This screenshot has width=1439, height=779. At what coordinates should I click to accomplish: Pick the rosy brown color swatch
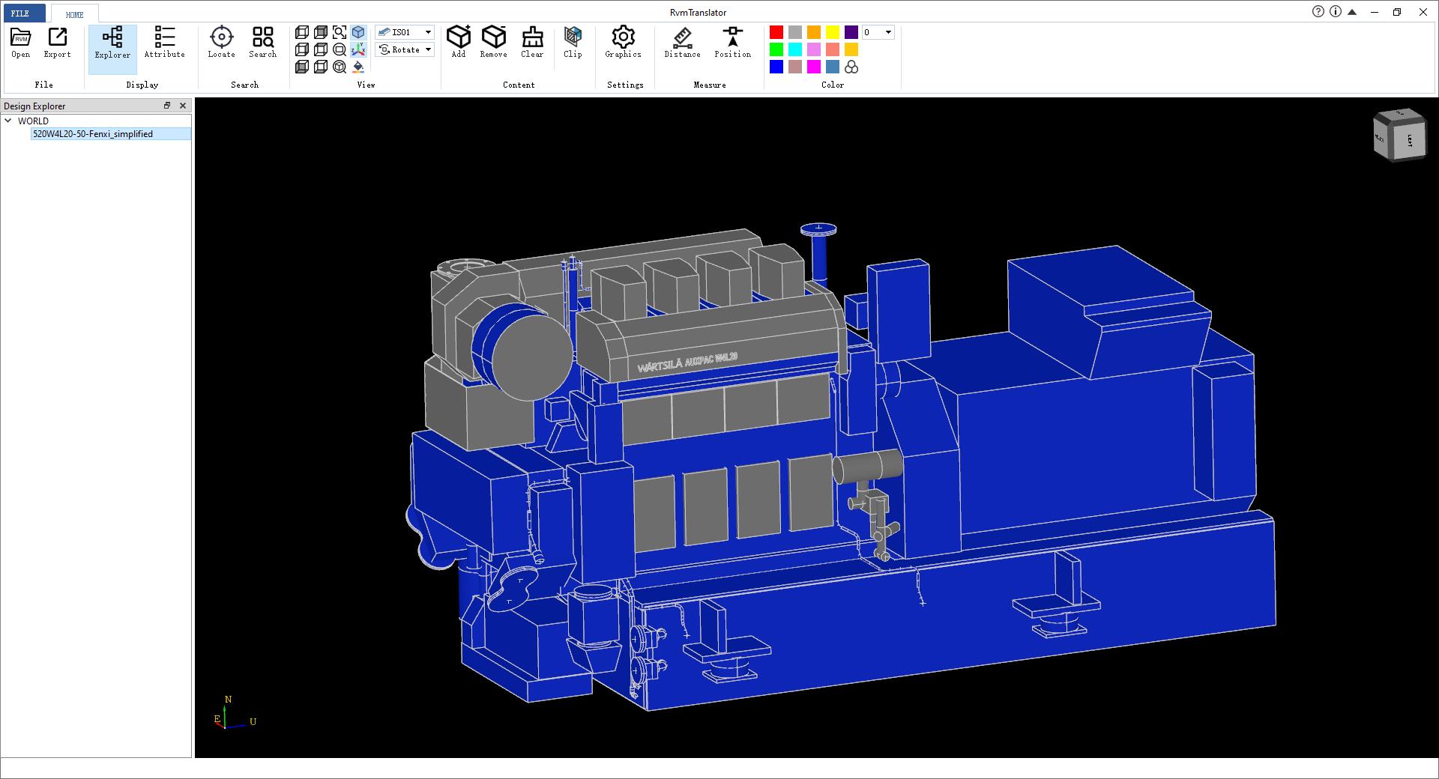click(x=795, y=67)
